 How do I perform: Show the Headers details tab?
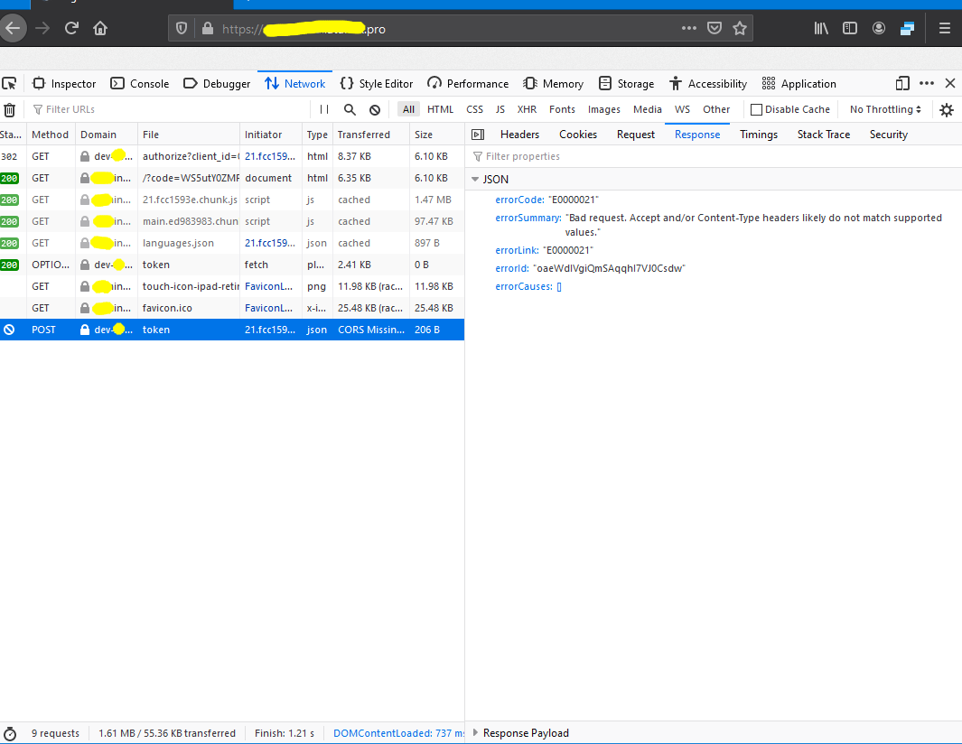coord(519,135)
